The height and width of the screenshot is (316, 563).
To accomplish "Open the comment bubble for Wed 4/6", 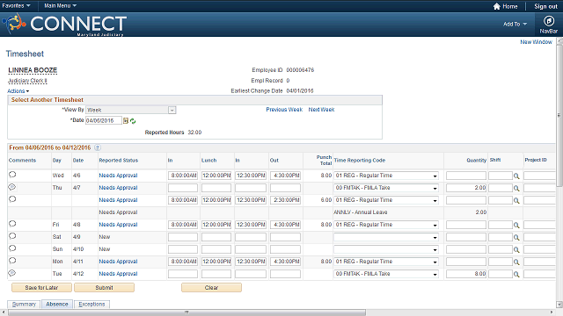I will click(12, 175).
